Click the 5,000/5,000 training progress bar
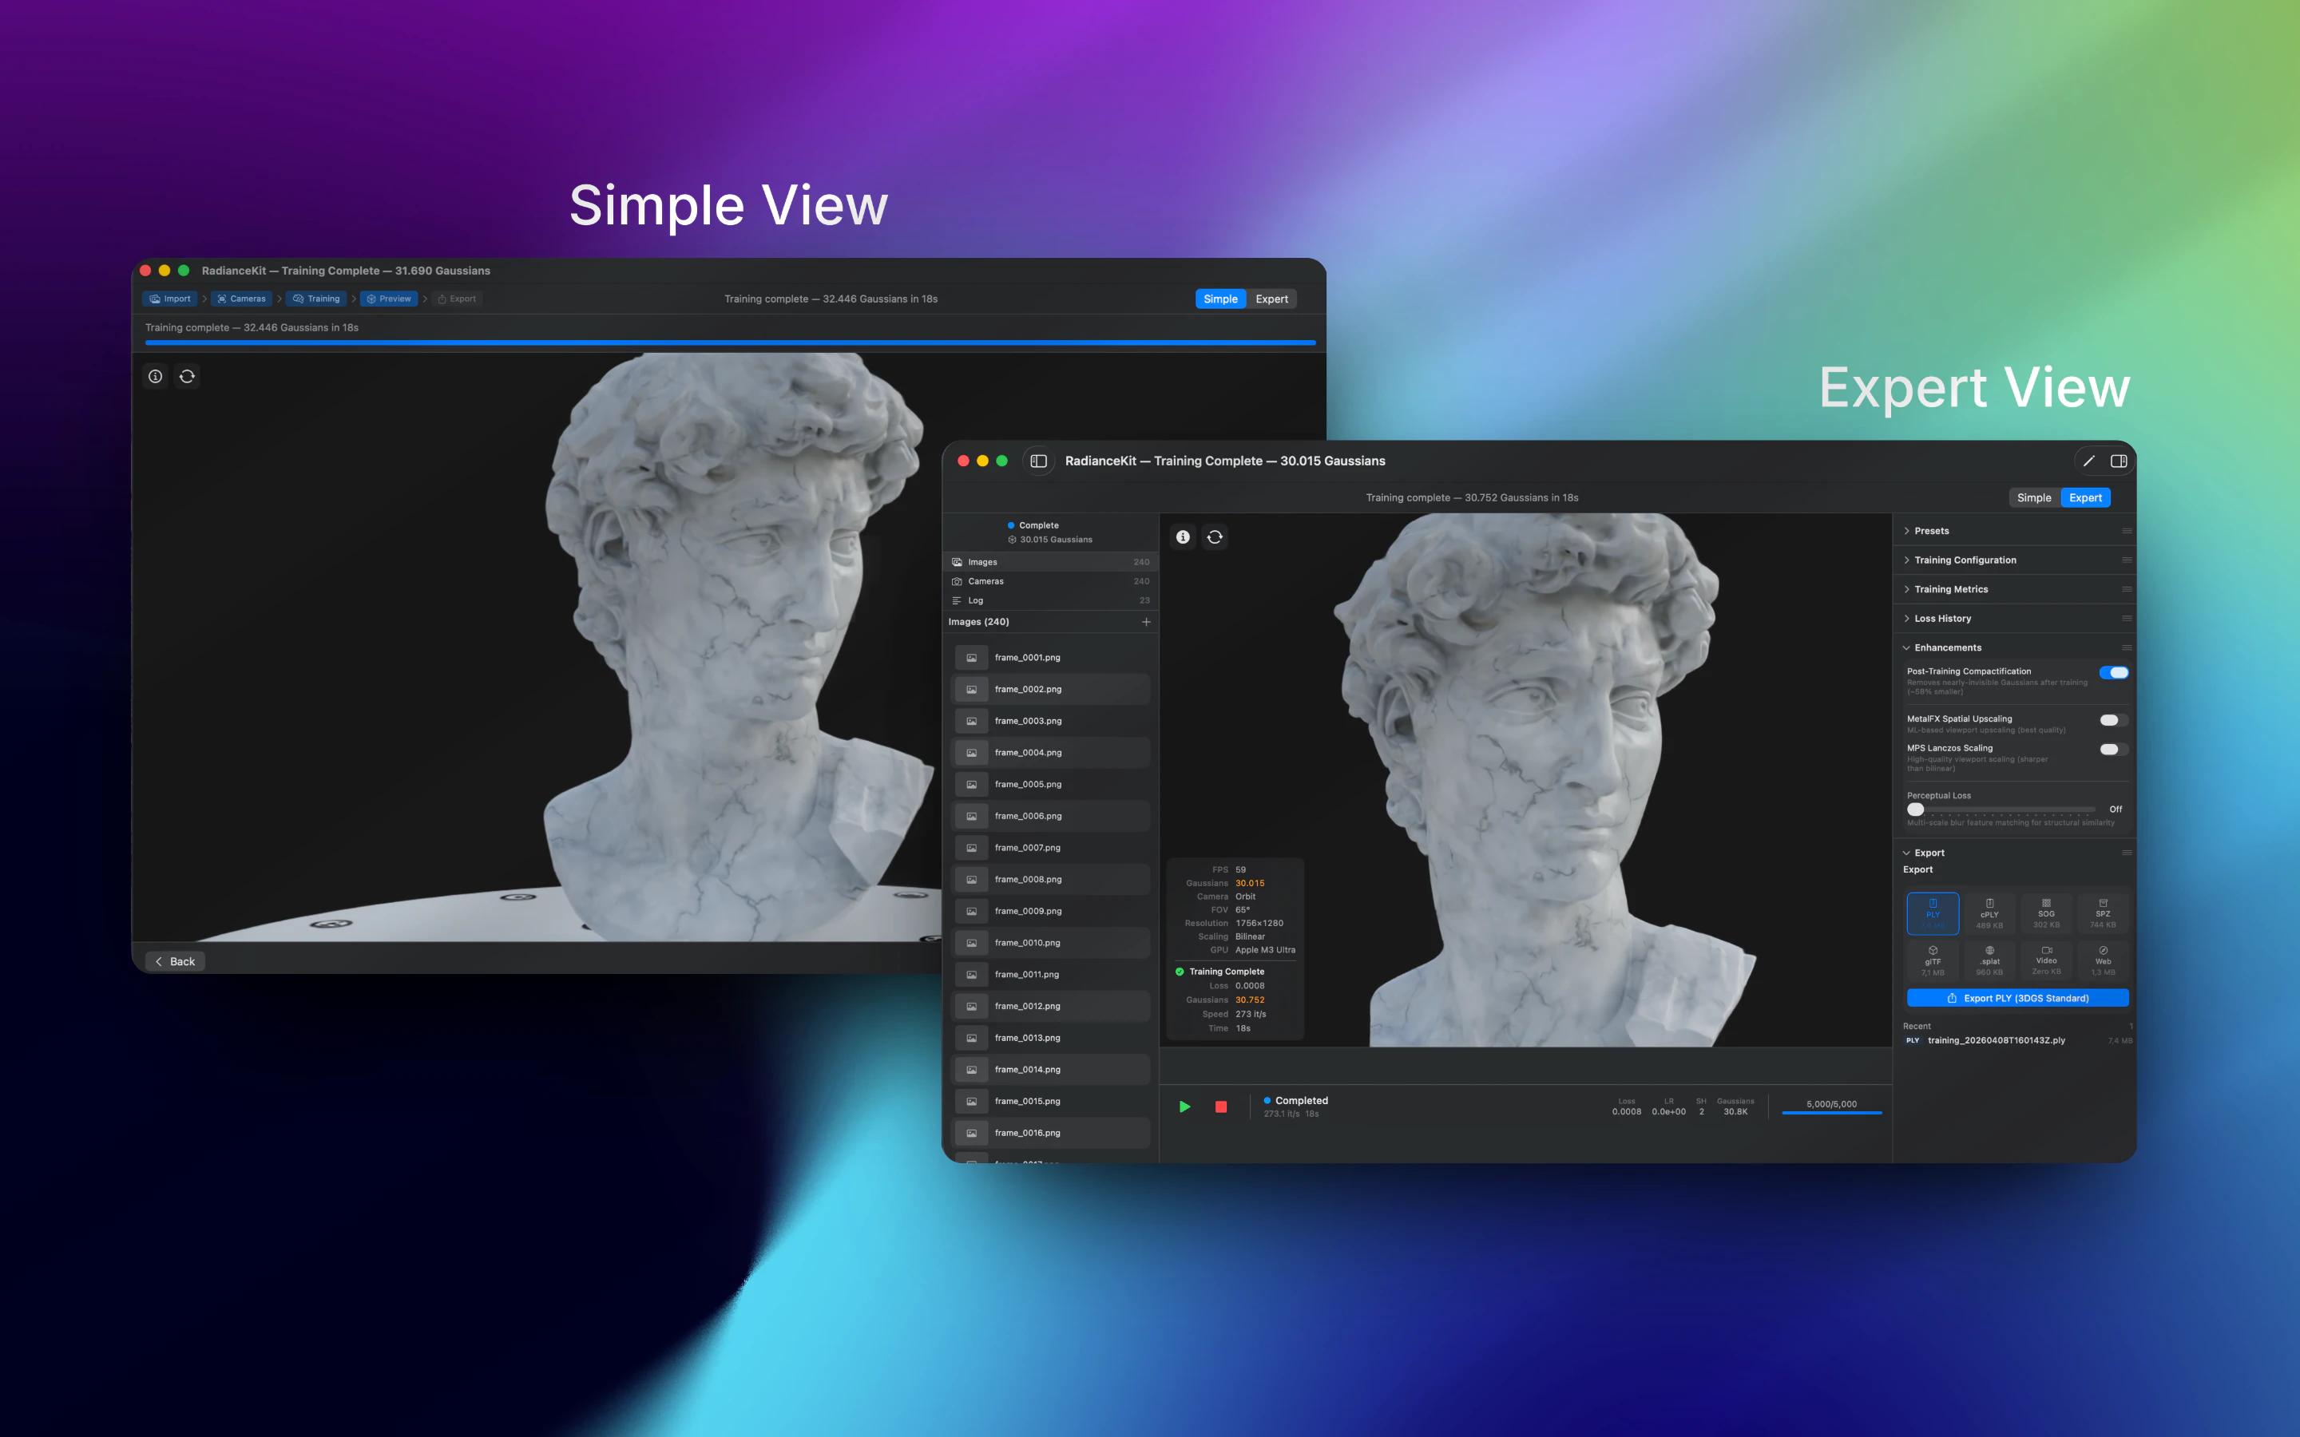Viewport: 2300px width, 1437px height. [x=1831, y=1113]
